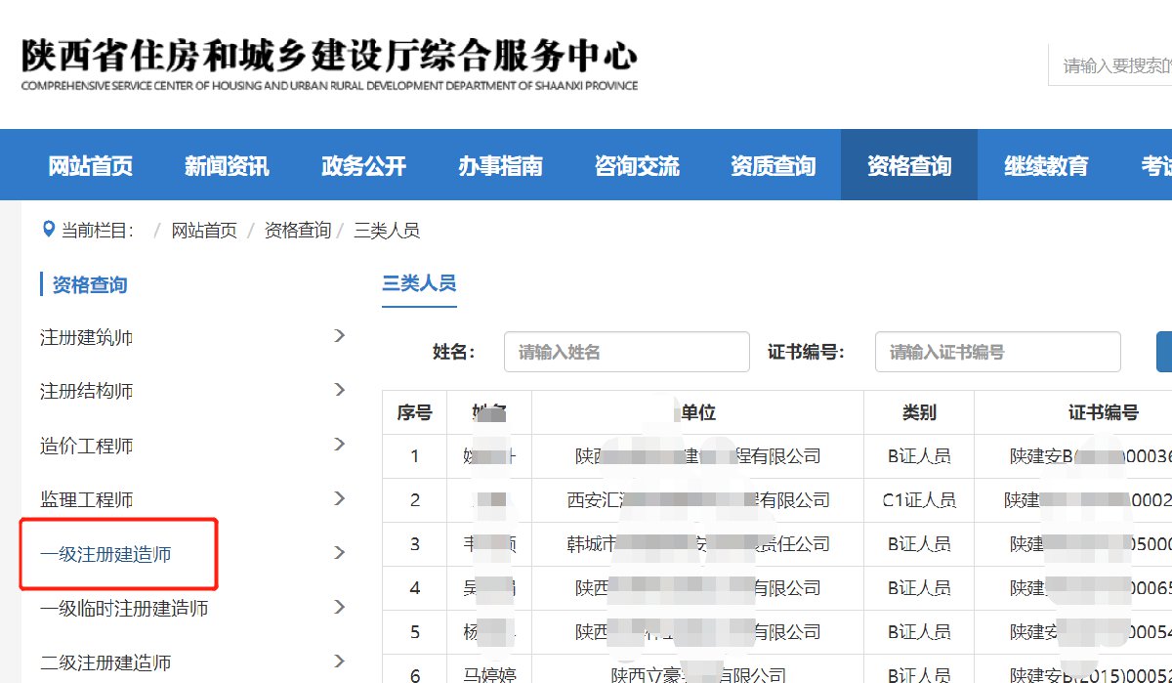Click chevron next to 一级临时注册建造师

click(339, 608)
